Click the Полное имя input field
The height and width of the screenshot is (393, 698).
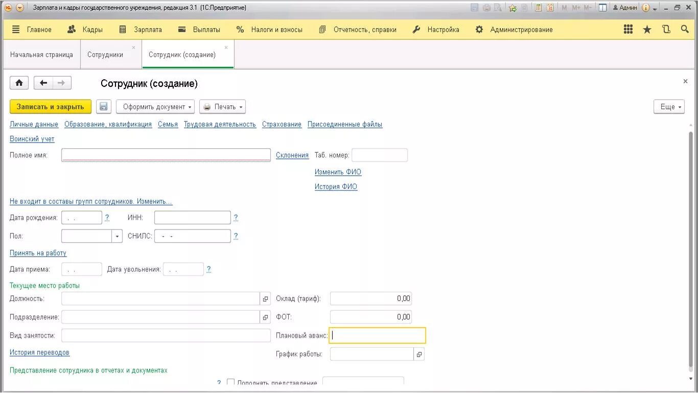pyautogui.click(x=166, y=155)
